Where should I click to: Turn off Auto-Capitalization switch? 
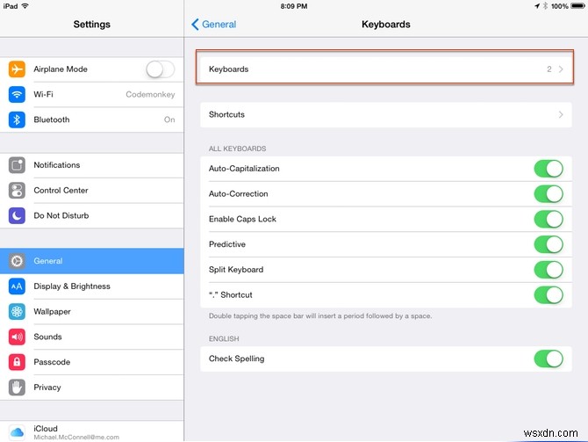click(549, 169)
